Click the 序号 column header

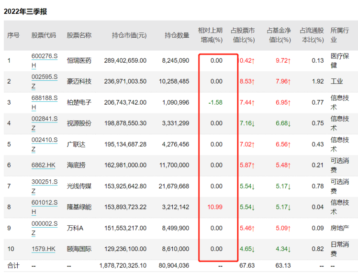pos(13,35)
